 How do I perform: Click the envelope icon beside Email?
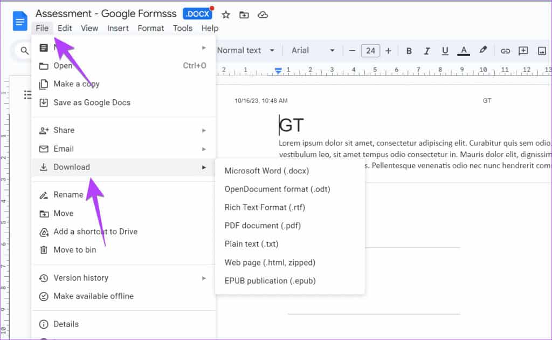click(x=44, y=149)
